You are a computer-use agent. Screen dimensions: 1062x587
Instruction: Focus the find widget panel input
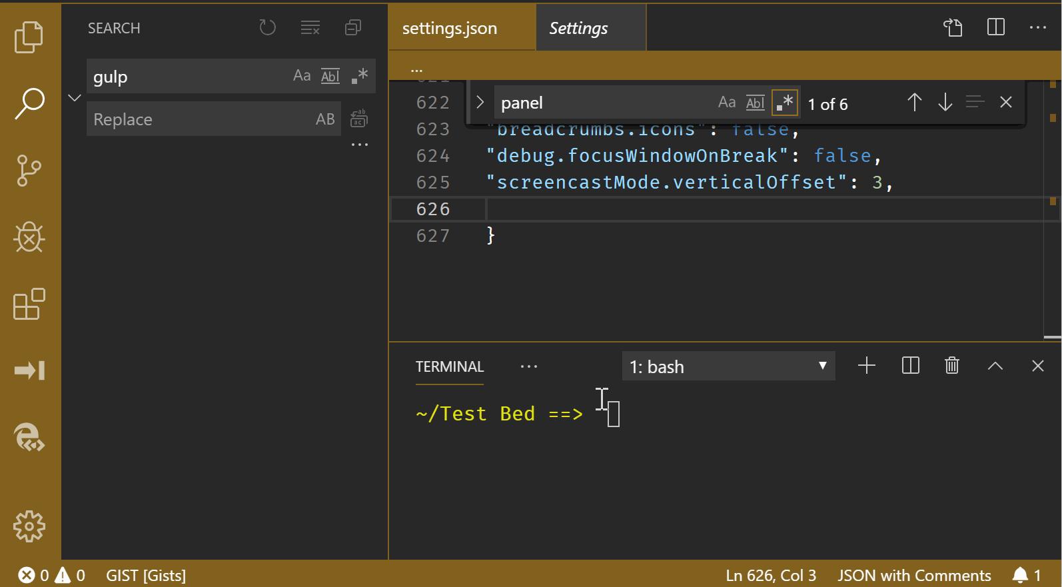tap(605, 103)
